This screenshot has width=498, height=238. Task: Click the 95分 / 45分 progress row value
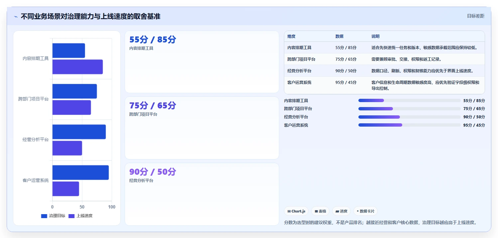pos(474,125)
